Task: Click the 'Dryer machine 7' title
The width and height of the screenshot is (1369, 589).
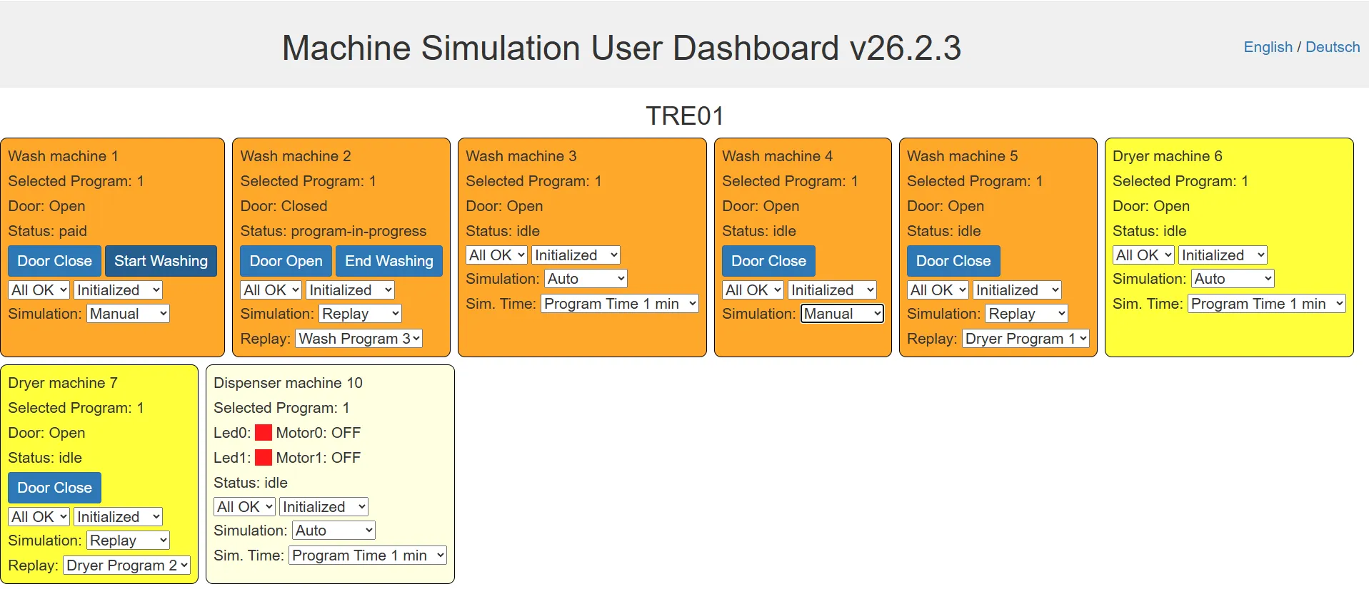Action: pyautogui.click(x=63, y=383)
